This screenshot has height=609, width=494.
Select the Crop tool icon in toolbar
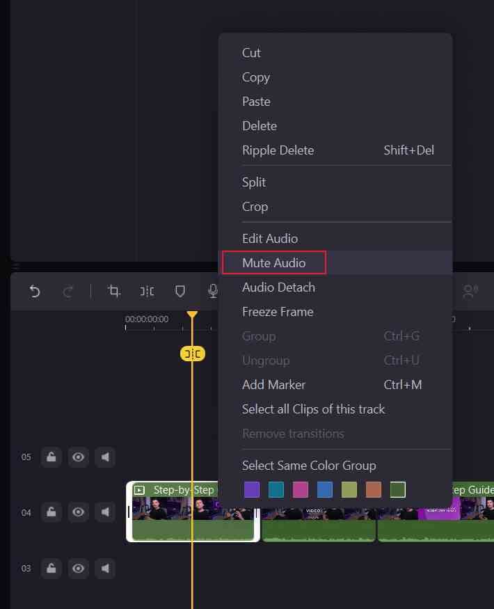114,291
